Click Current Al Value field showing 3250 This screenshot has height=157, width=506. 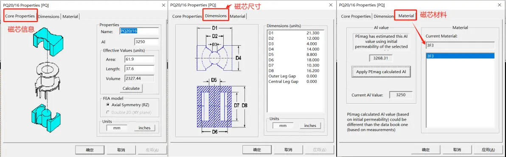click(x=400, y=95)
